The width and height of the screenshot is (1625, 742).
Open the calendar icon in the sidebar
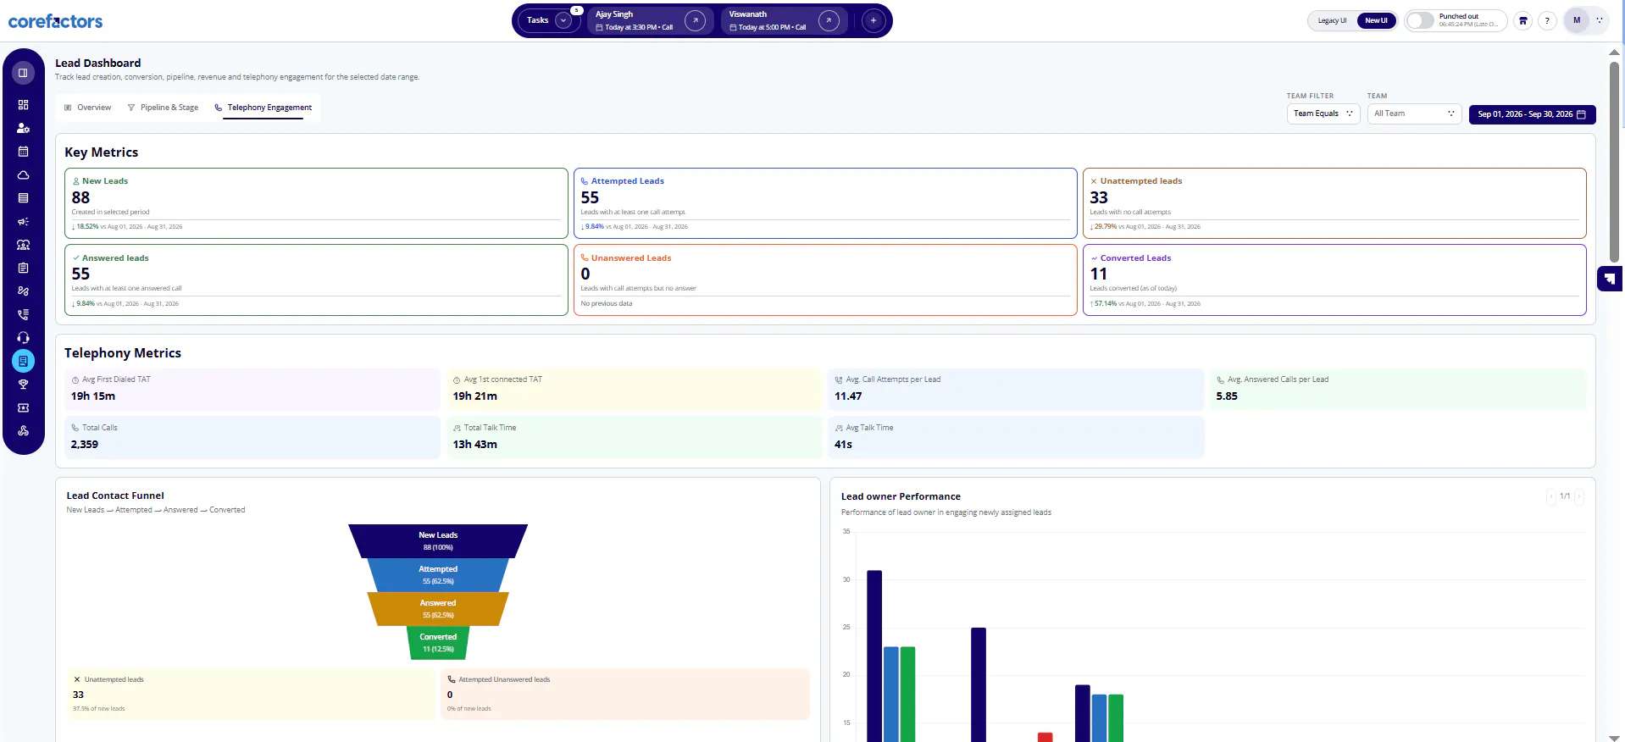23,152
